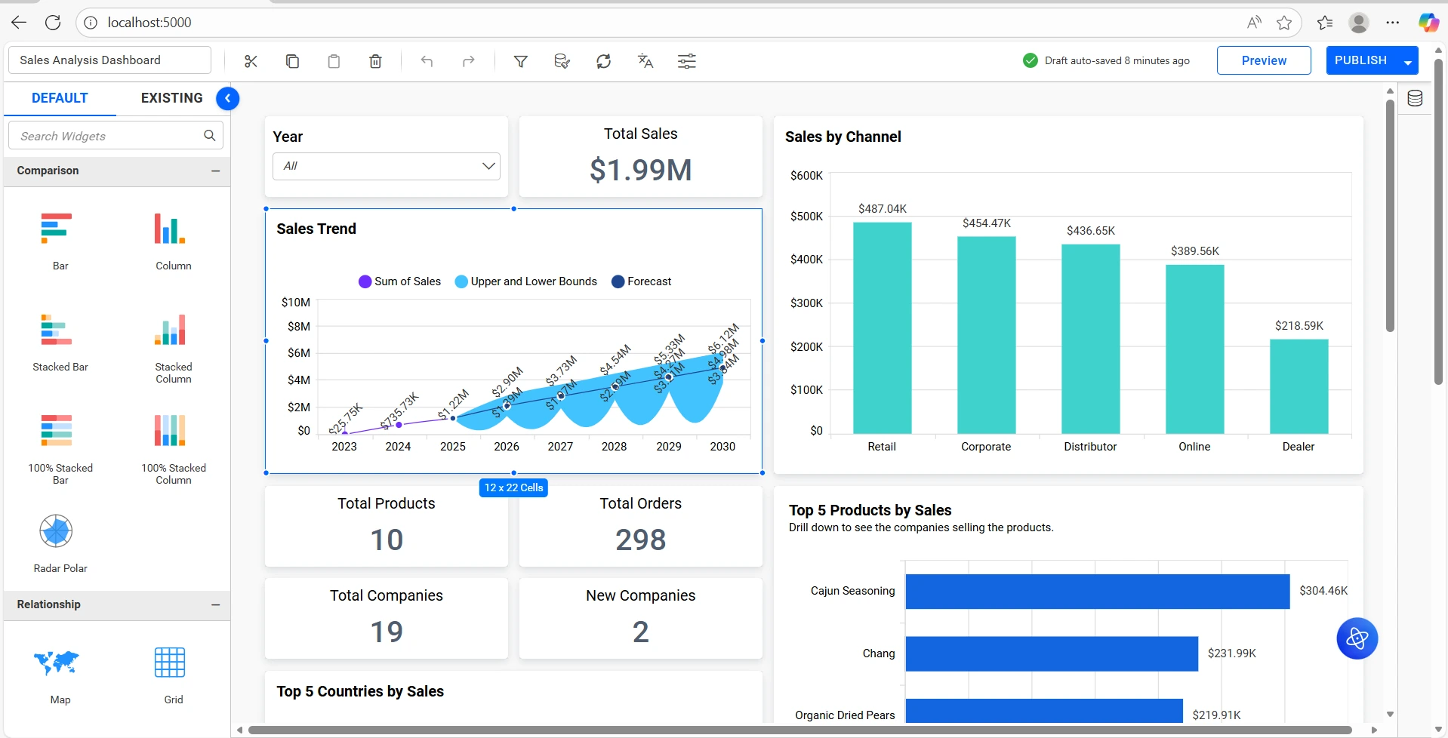Click the Total Companies value 19
This screenshot has width=1448, height=738.
[387, 632]
